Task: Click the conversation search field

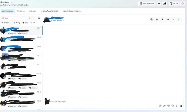Action: pyautogui.click(x=14, y=18)
